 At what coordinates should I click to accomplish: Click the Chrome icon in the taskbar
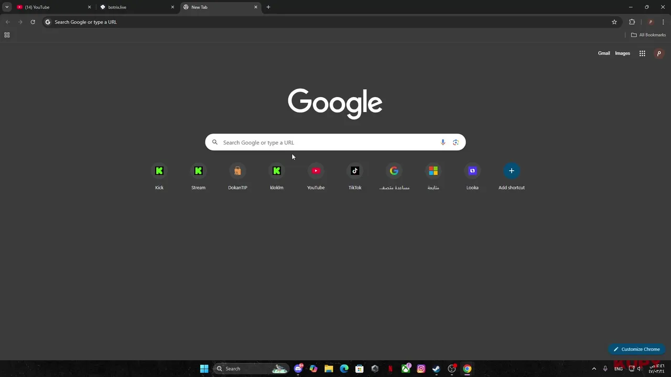467,369
